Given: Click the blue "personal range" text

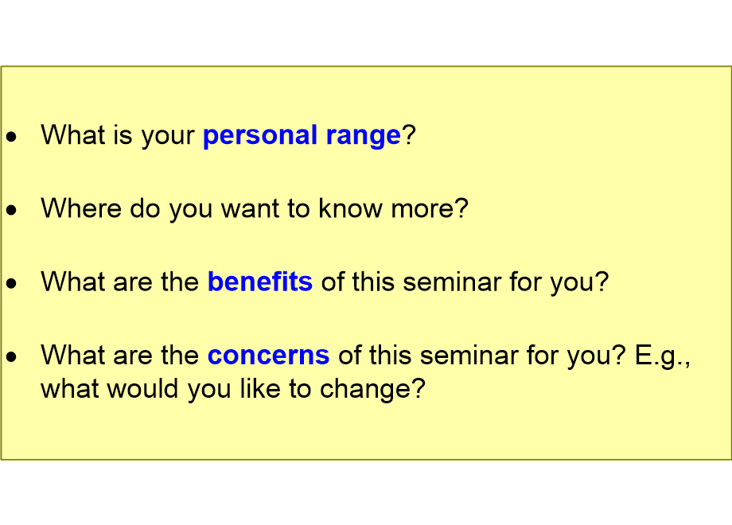Looking at the screenshot, I should 302,135.
